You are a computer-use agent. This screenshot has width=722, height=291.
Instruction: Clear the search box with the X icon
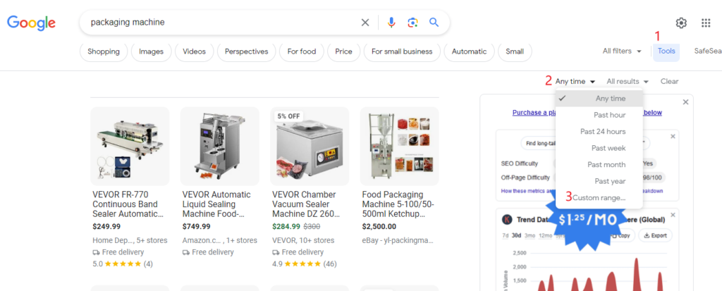coord(365,23)
